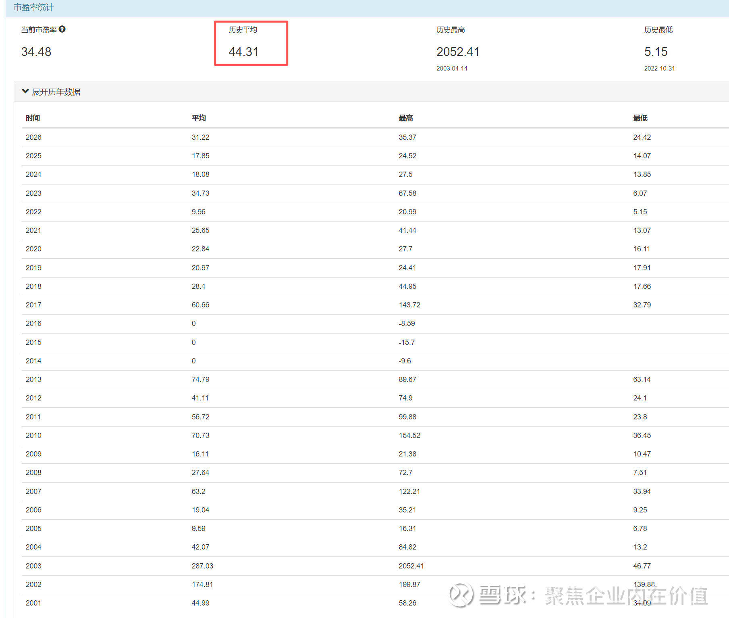Click average 287.03 for 2003
The image size is (729, 618).
(202, 566)
